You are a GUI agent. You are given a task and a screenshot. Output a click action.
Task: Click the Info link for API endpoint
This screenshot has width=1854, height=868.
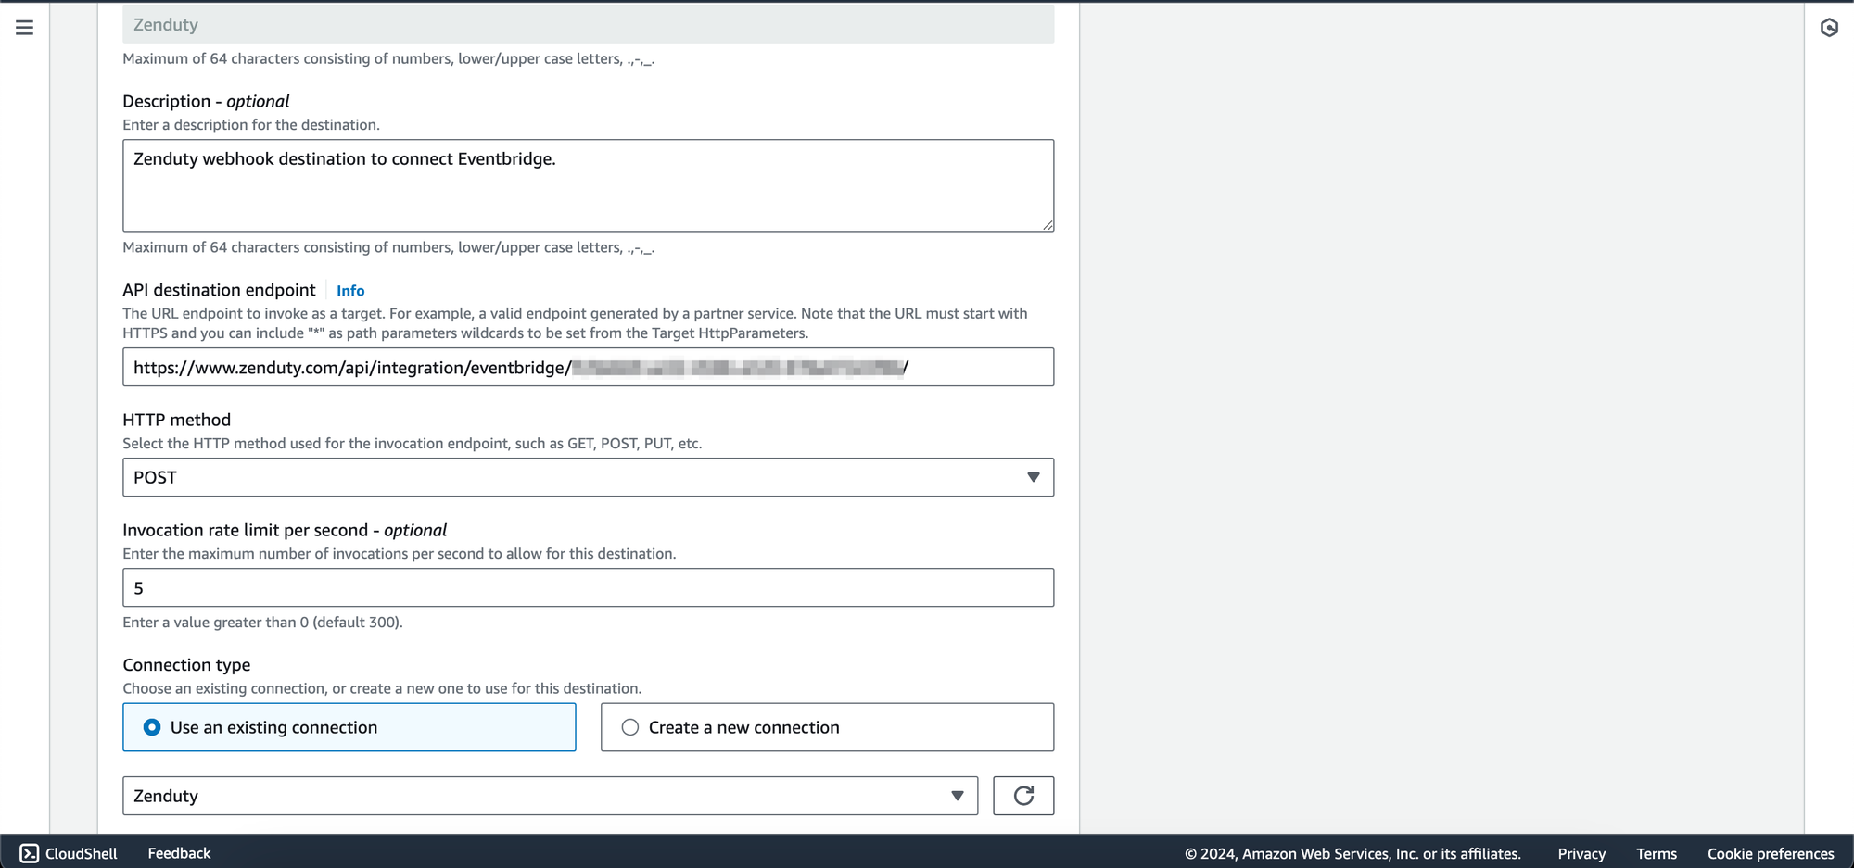tap(350, 291)
